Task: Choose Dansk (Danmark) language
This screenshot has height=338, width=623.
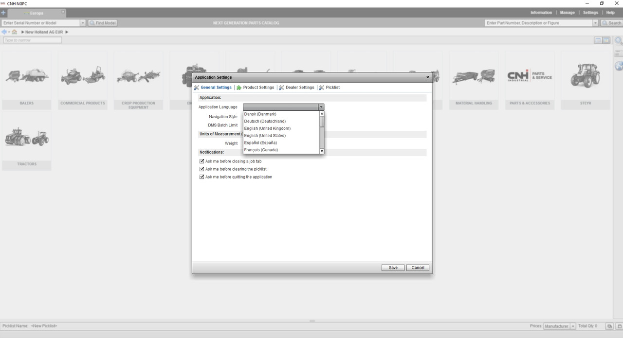Action: [281, 114]
